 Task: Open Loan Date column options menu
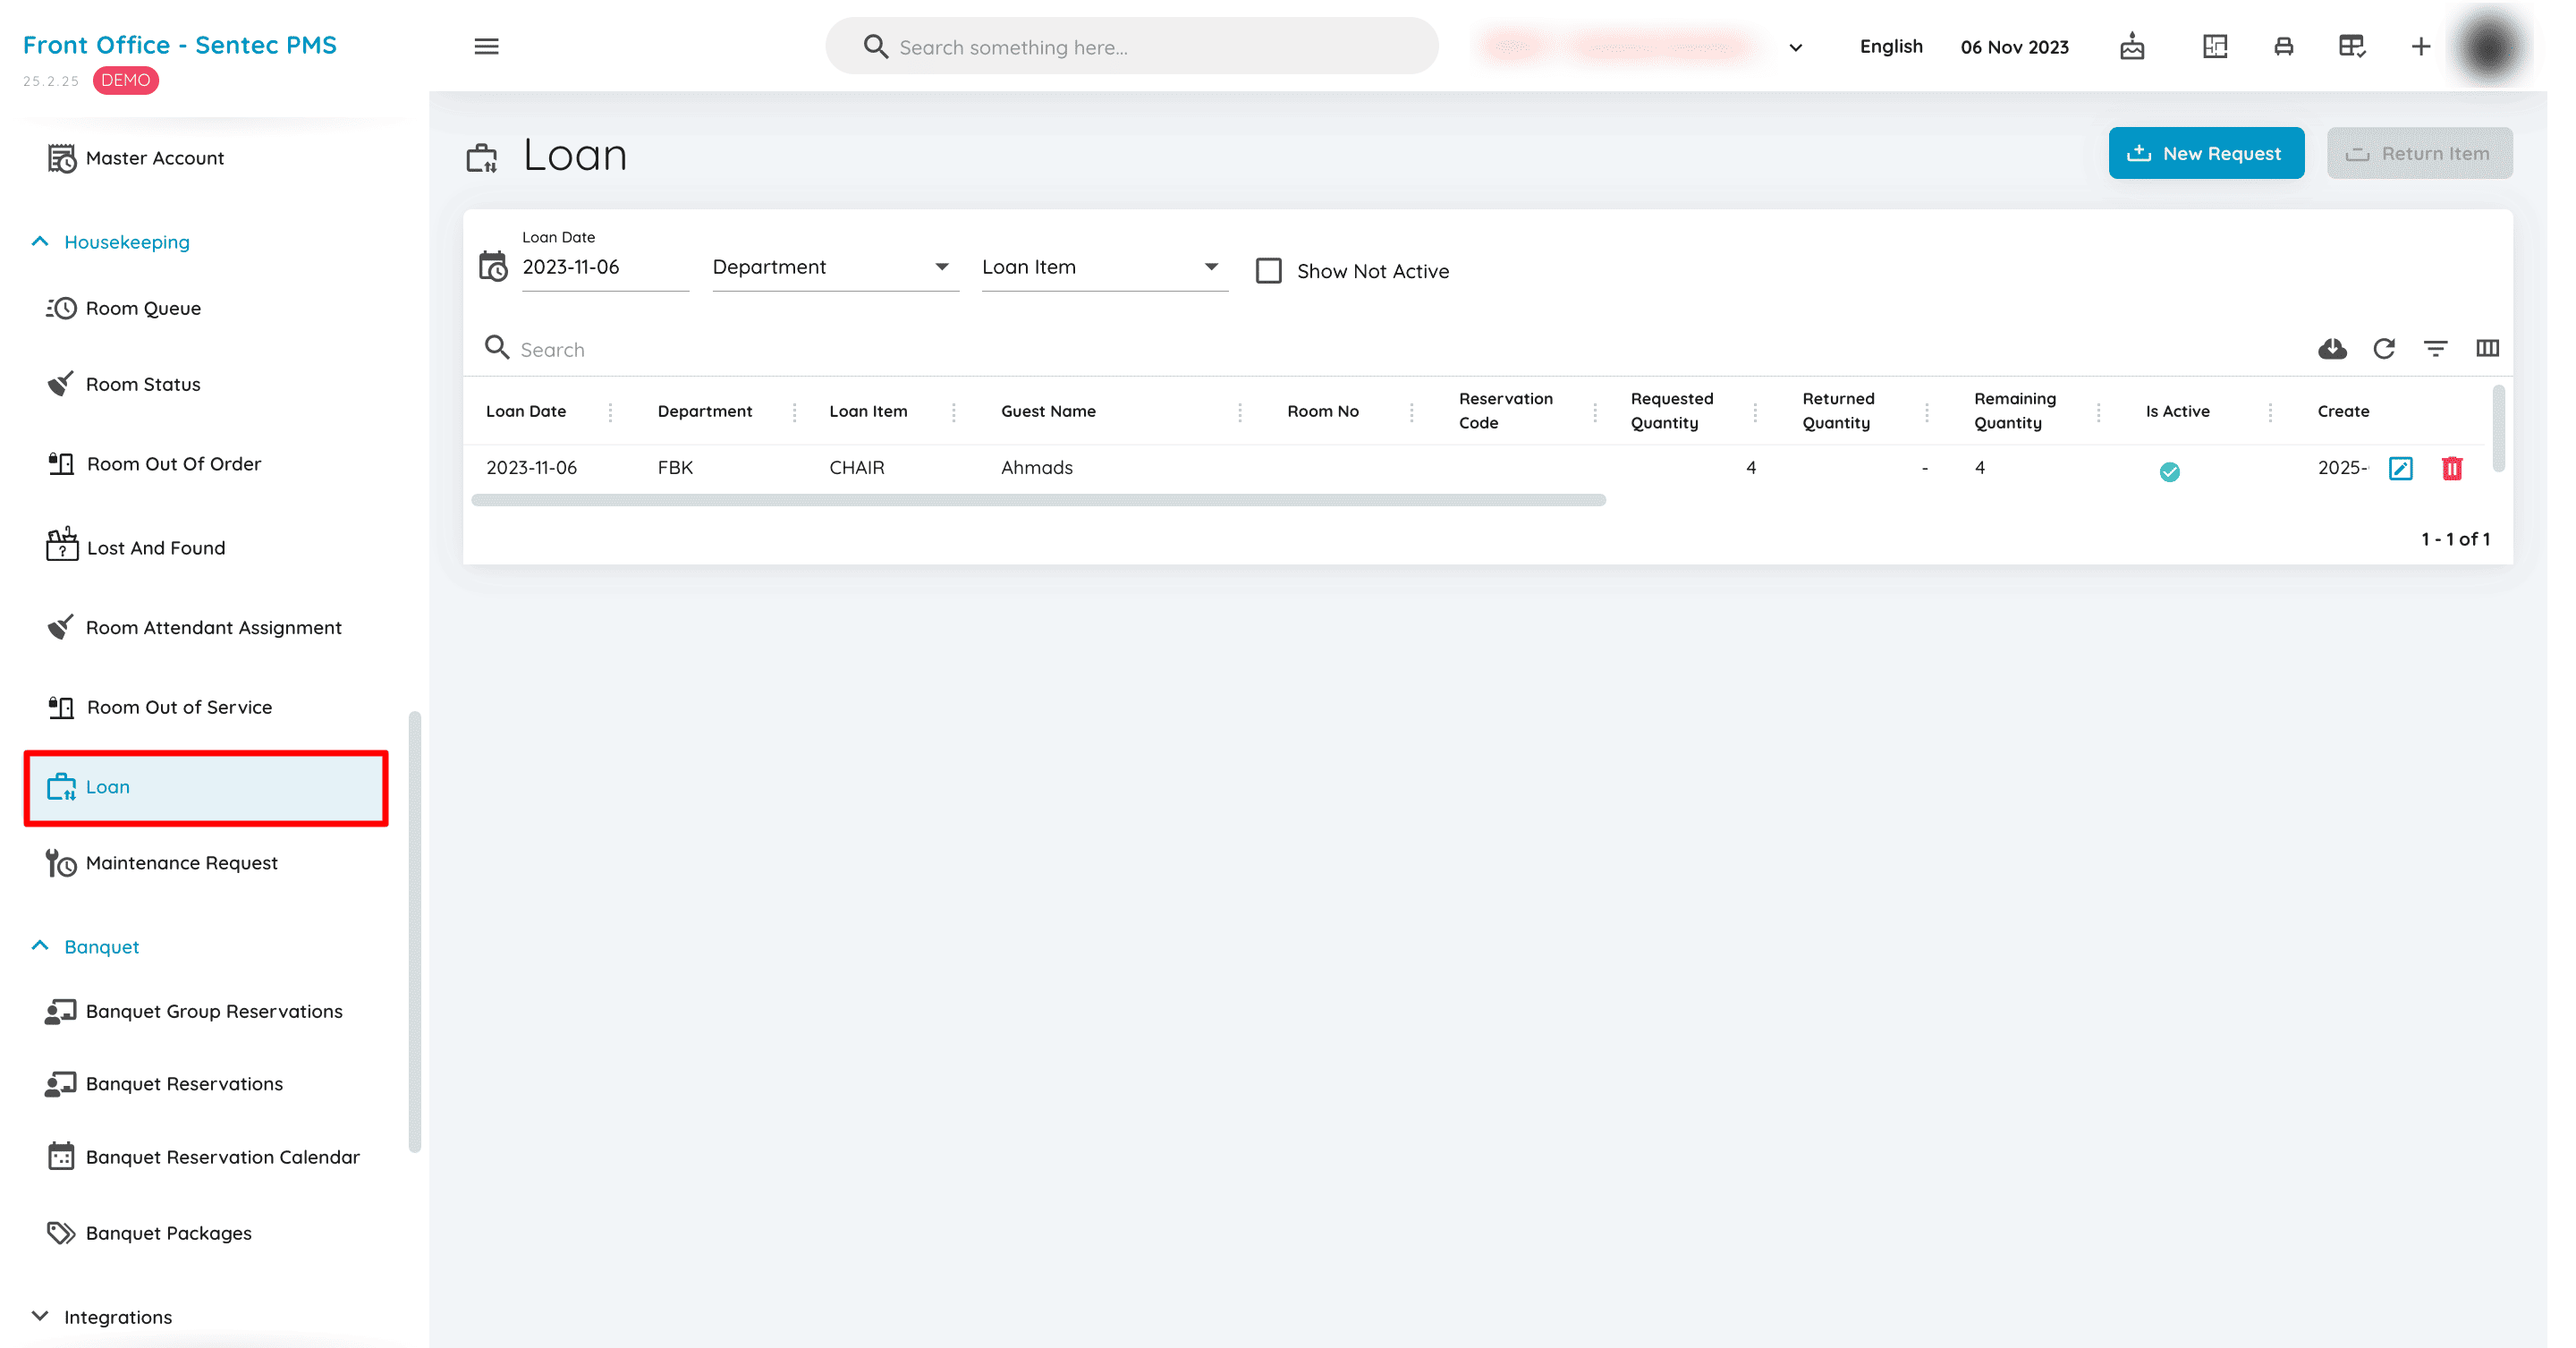(610, 411)
